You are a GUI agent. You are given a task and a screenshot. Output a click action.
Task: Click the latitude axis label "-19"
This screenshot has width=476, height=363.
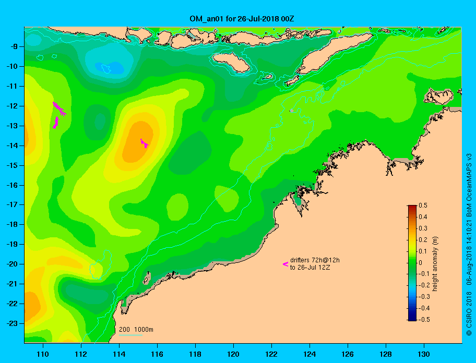click(x=12, y=245)
